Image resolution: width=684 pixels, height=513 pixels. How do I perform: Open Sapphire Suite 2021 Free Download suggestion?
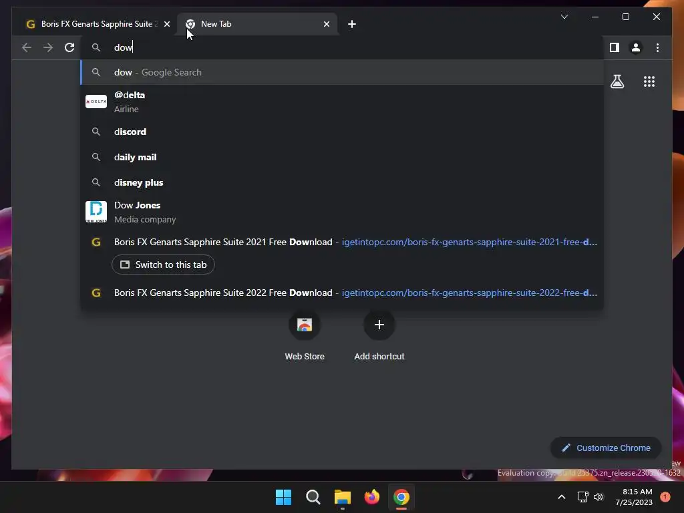click(x=342, y=242)
